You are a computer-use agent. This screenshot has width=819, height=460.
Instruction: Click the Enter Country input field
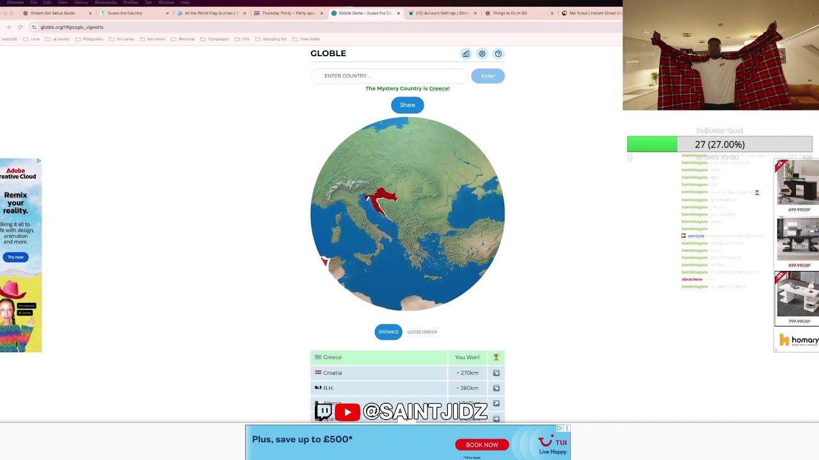(389, 76)
